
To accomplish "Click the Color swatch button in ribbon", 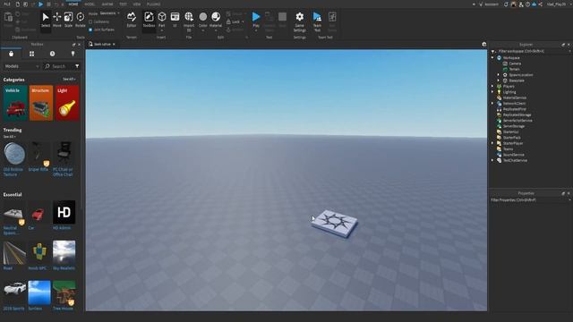I will (203, 17).
